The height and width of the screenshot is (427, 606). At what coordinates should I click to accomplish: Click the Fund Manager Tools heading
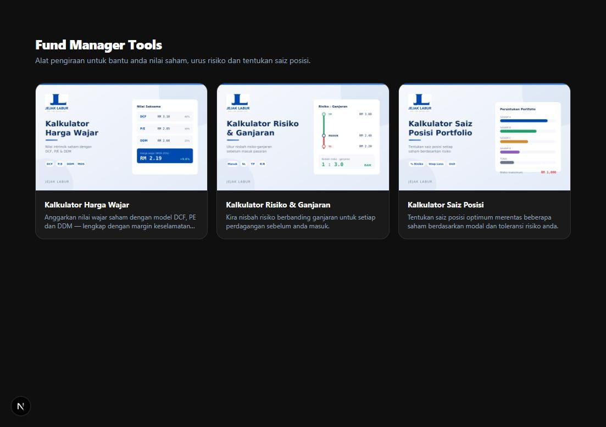[98, 45]
